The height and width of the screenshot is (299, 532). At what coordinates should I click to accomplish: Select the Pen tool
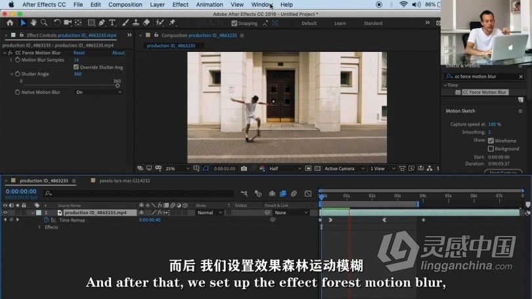(102, 23)
